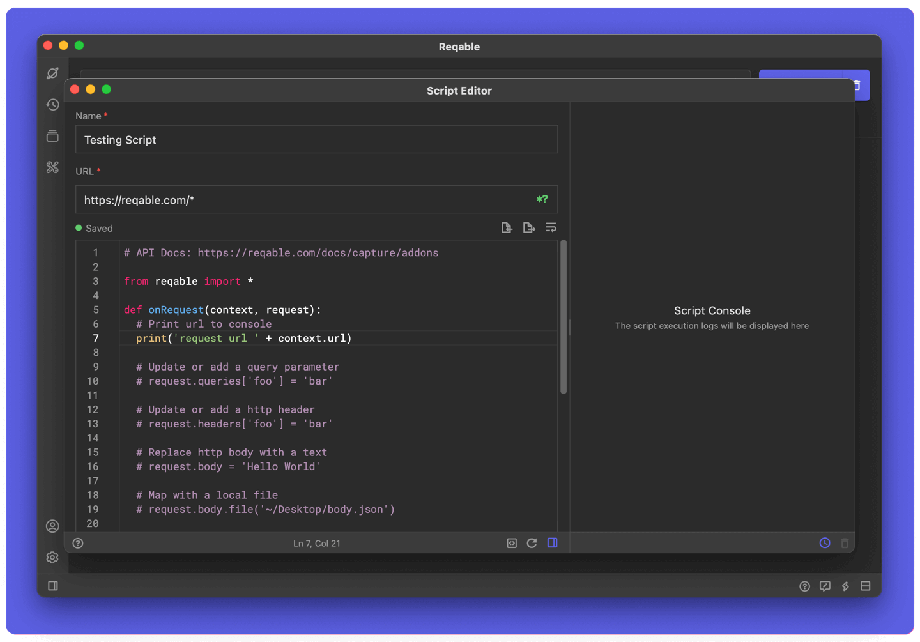Image resolution: width=920 pixels, height=642 pixels.
Task: Toggle word wrap in the code editor
Action: point(551,227)
